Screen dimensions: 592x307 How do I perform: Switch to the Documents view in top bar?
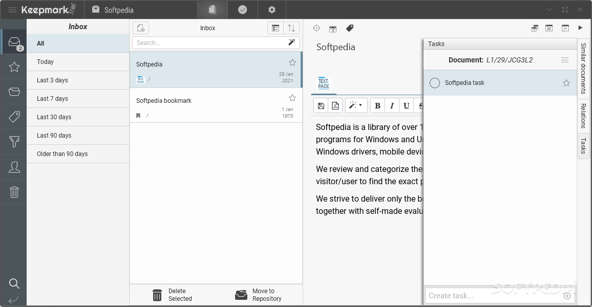[213, 10]
